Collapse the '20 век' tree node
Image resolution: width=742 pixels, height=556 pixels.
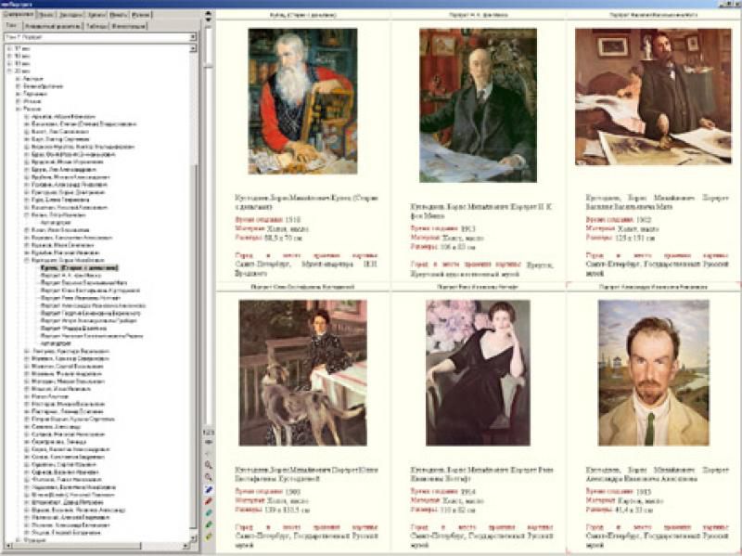tap(8, 71)
